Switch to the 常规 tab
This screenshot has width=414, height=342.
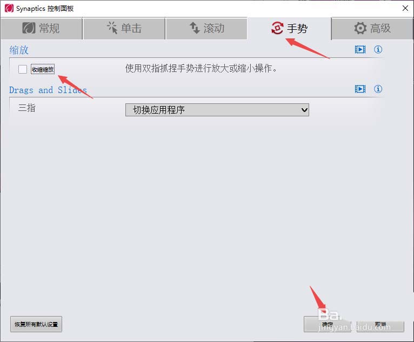click(42, 29)
